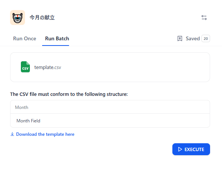Open the Saved results list
The width and height of the screenshot is (222, 169).
click(x=193, y=38)
